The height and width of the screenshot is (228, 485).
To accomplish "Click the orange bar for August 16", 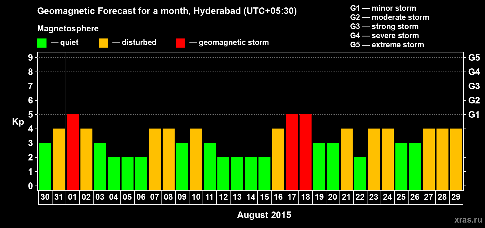I will pos(278,159).
